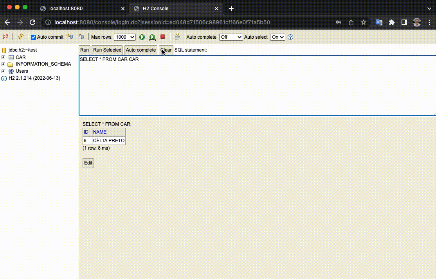Switch to the H2 Console tab

click(176, 8)
